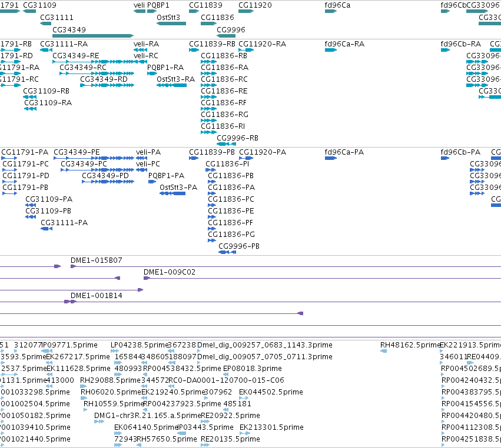Select the CG9996-PB protein label

point(239,246)
